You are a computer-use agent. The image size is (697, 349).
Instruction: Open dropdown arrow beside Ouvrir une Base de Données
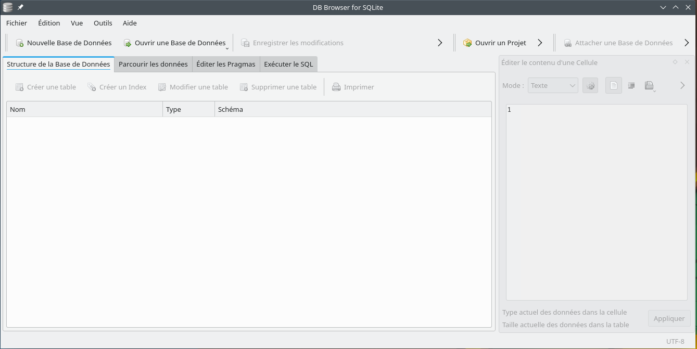(227, 47)
